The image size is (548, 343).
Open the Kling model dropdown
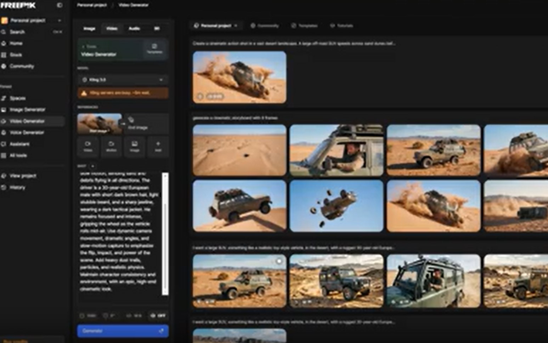(122, 80)
